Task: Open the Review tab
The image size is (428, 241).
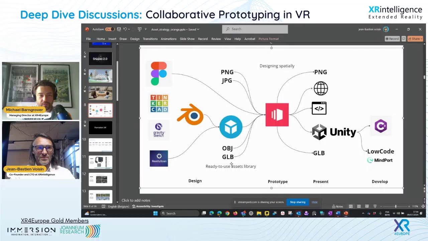Action: pyautogui.click(x=216, y=39)
